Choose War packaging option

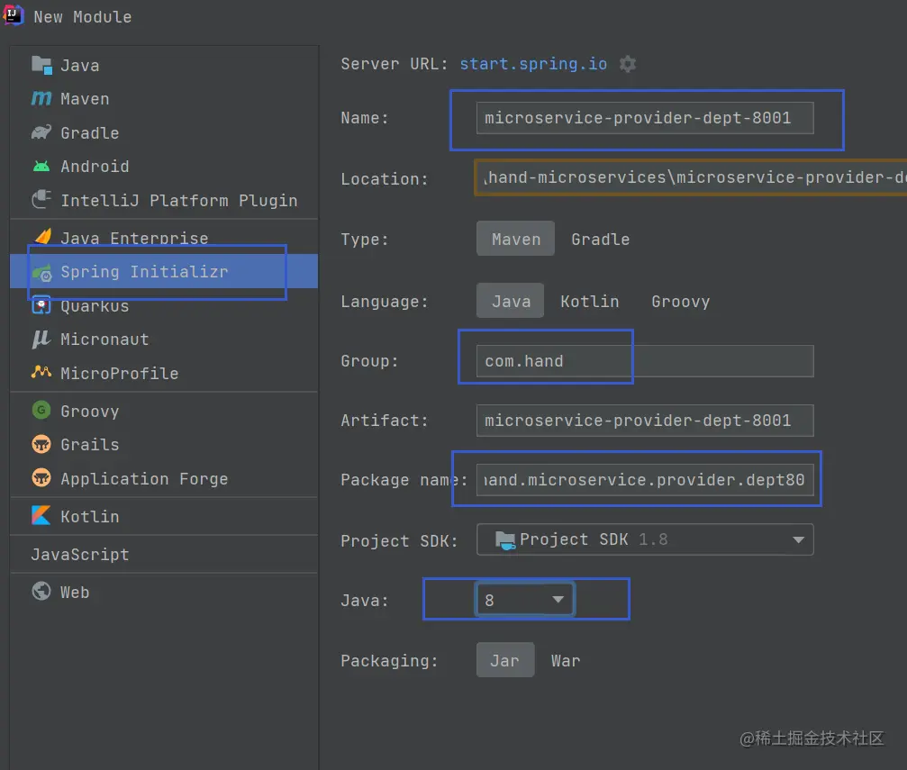[x=565, y=661]
